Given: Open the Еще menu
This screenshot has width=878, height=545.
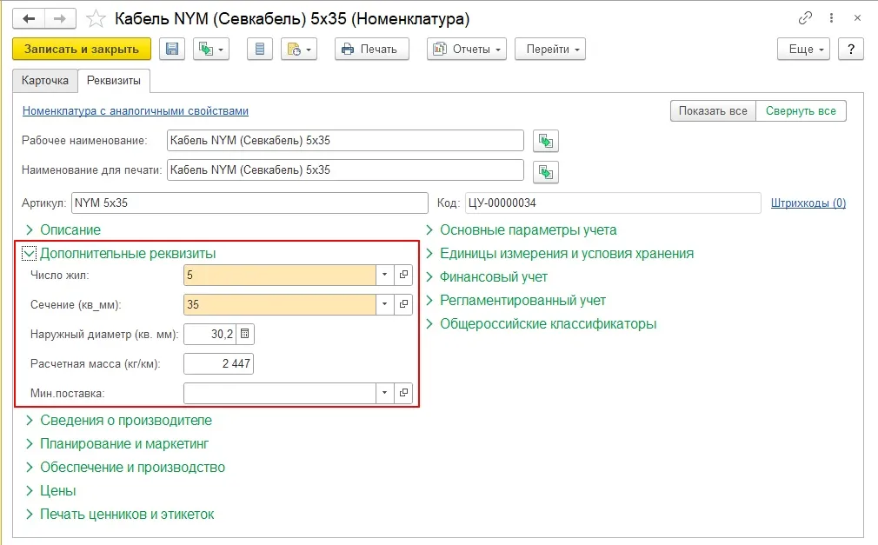Looking at the screenshot, I should click(x=807, y=50).
